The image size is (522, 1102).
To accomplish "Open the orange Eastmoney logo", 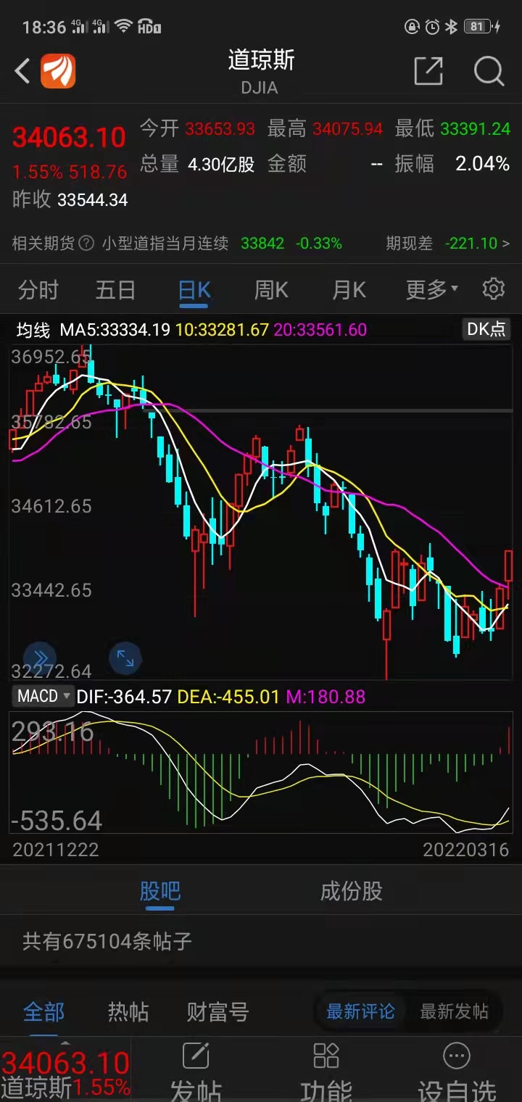I will 58,71.
